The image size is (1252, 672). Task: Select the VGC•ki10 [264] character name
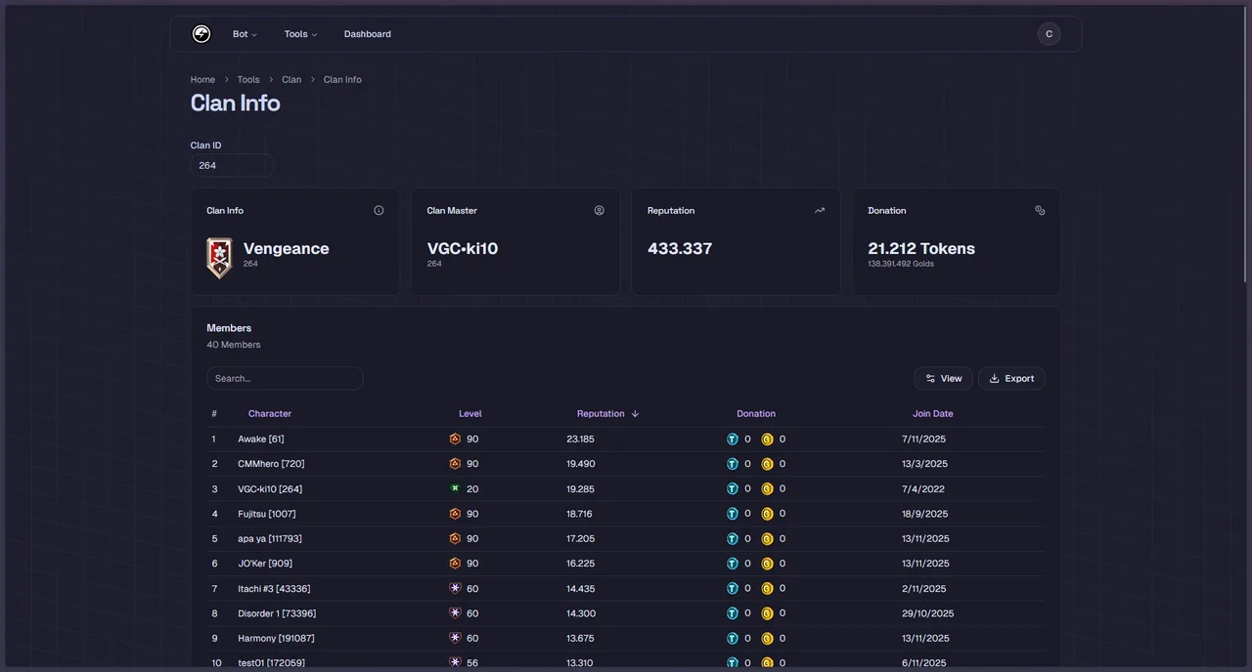pyautogui.click(x=270, y=489)
